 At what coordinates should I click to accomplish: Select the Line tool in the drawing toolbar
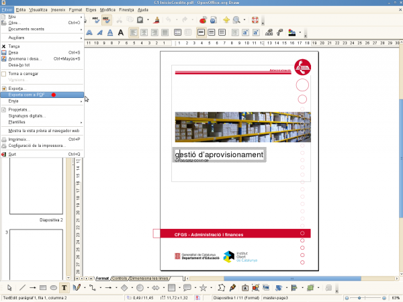click(21, 288)
